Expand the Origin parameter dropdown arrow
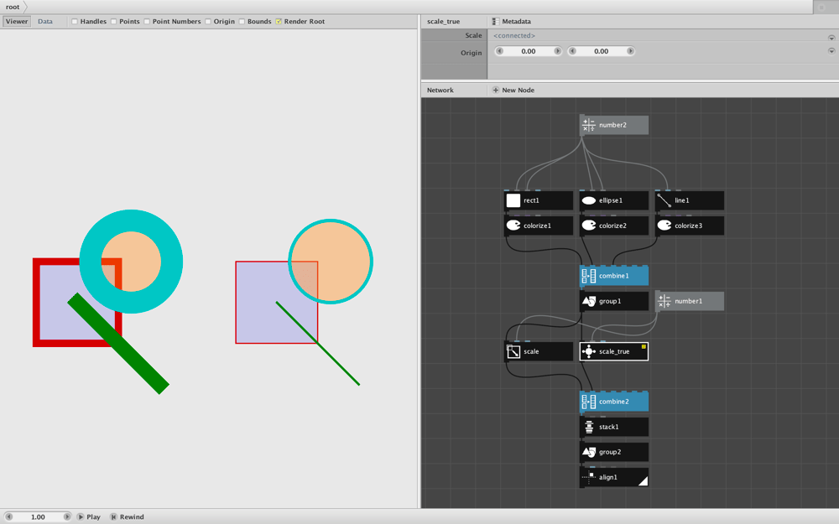This screenshot has height=524, width=839. pos(831,51)
